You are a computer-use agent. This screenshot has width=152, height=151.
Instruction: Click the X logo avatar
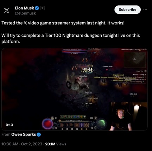(7, 10)
